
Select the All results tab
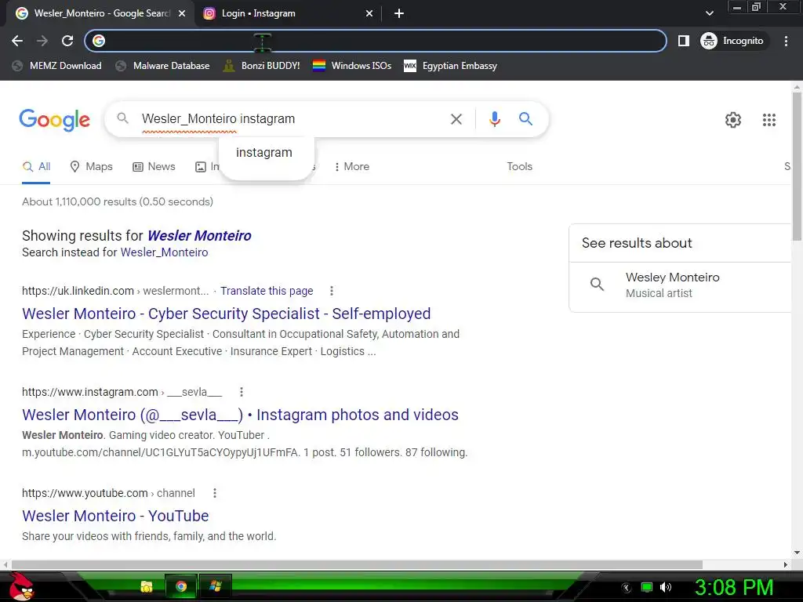pyautogui.click(x=36, y=167)
